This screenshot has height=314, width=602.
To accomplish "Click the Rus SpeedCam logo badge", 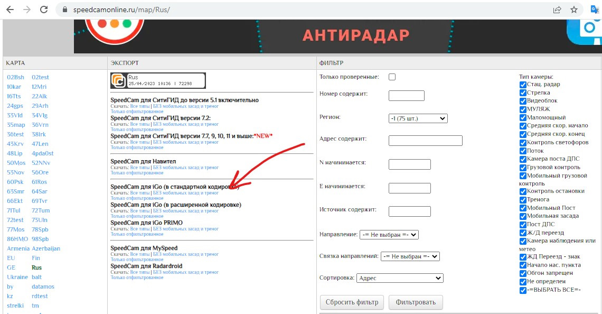I will tap(158, 81).
